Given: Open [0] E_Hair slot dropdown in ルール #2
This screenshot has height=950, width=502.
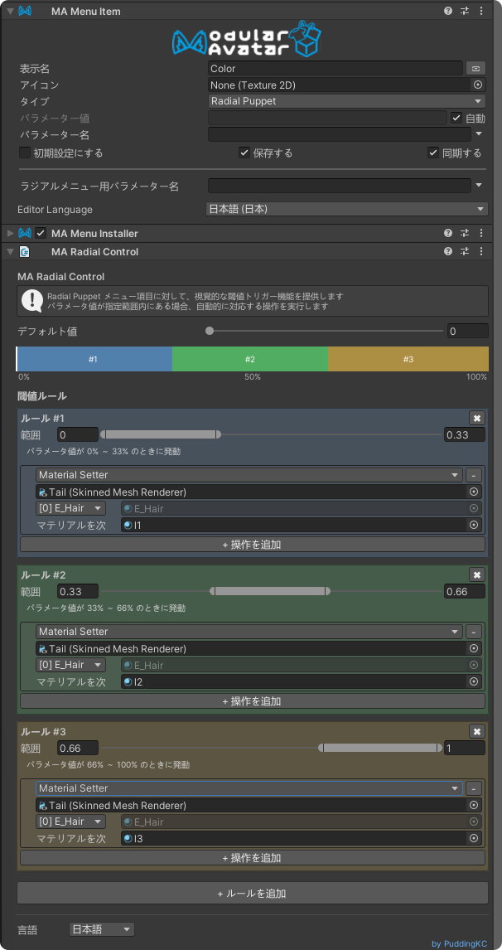Looking at the screenshot, I should (71, 665).
